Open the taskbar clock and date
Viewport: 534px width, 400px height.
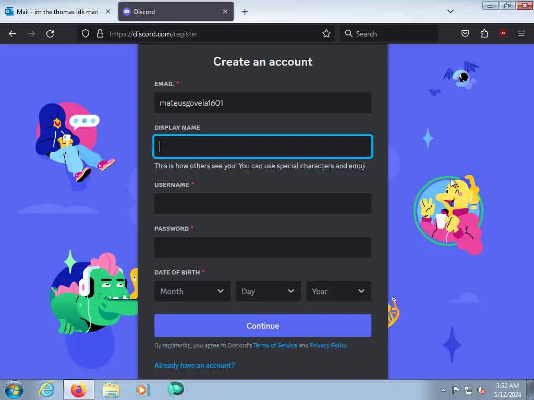pos(507,390)
